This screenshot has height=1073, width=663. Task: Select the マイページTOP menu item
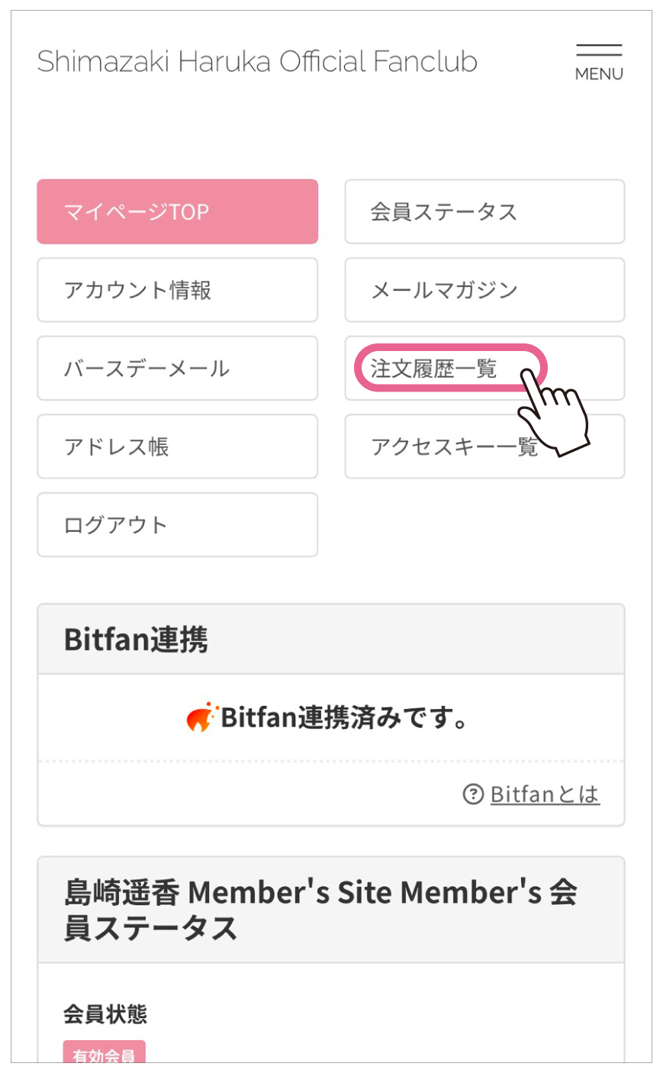[x=177, y=212]
